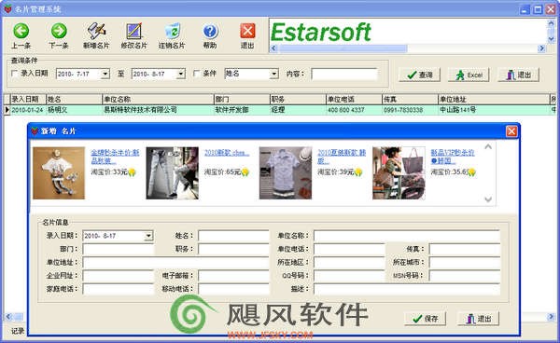
Task: Click the 电子邮箱 input field
Action: pos(233,275)
